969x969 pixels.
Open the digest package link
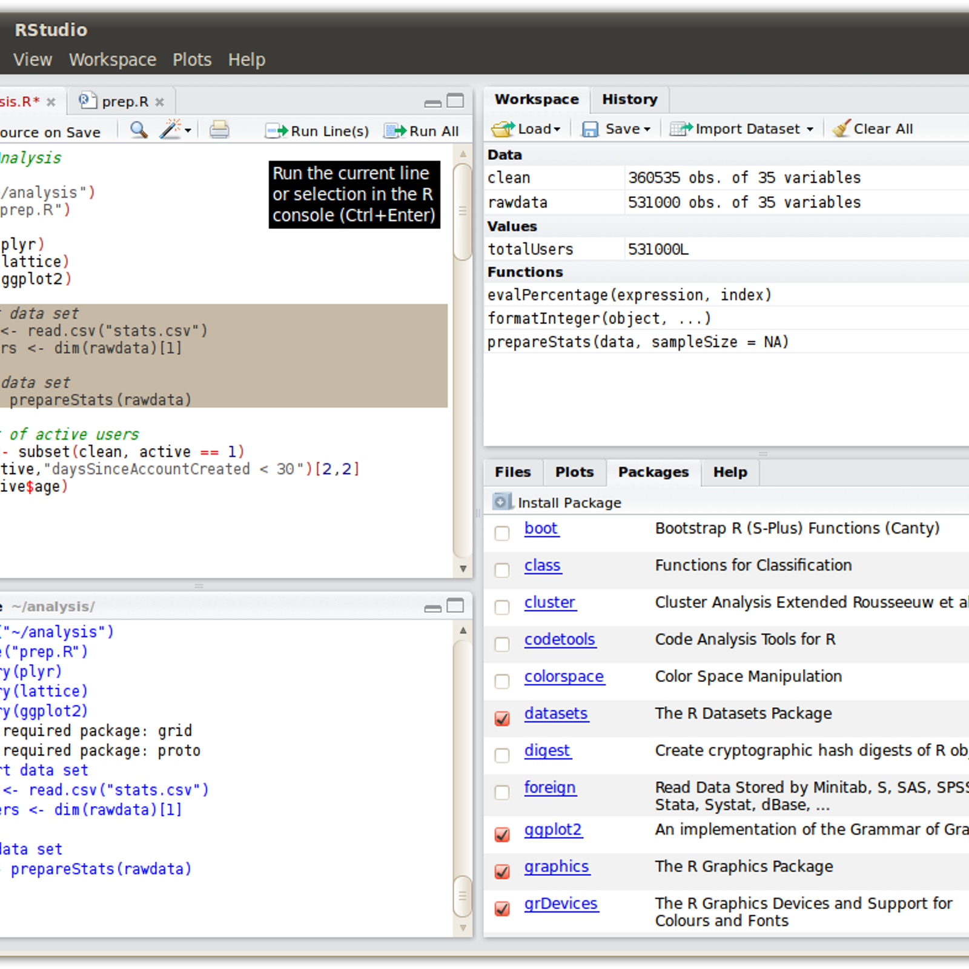coord(547,750)
